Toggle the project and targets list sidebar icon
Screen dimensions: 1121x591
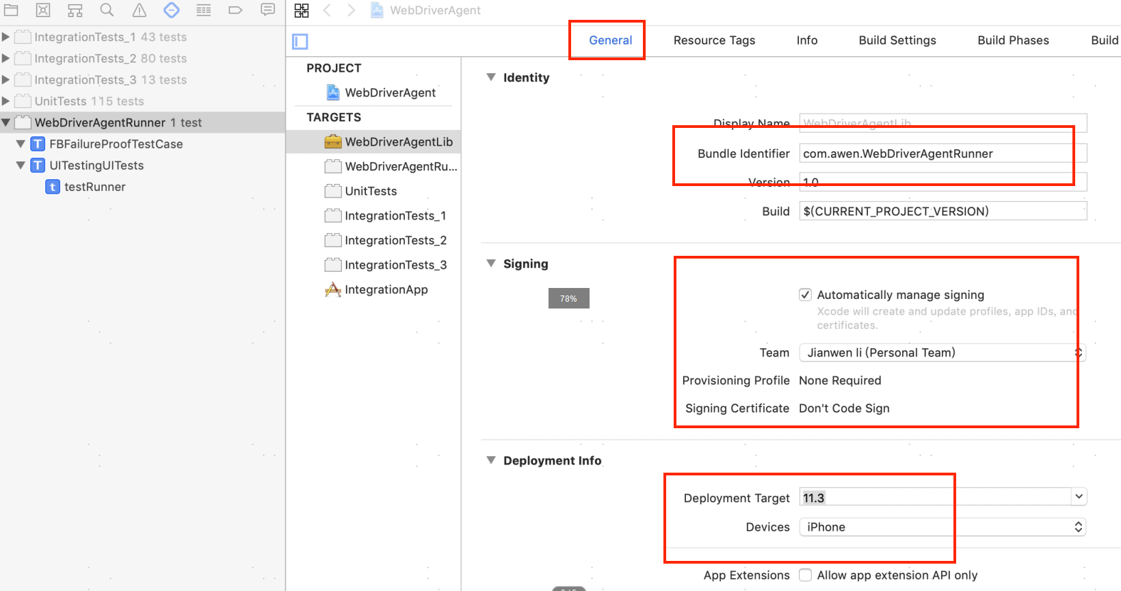300,42
